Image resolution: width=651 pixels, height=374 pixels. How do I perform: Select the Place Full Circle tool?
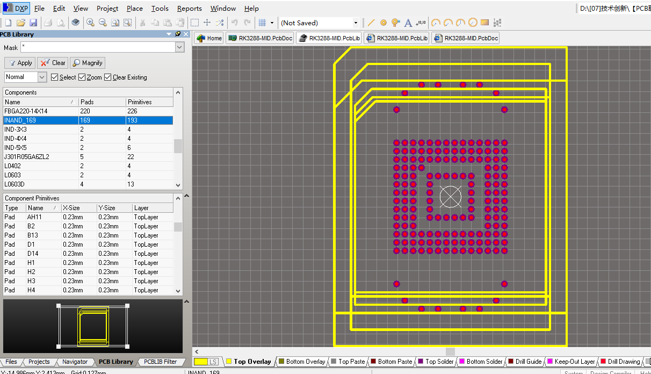(x=473, y=23)
